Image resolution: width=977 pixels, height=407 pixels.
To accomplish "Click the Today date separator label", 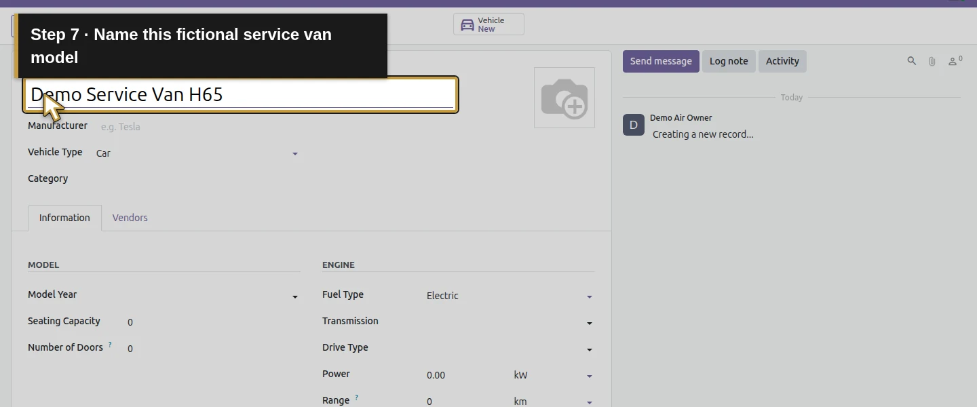I will 792,98.
